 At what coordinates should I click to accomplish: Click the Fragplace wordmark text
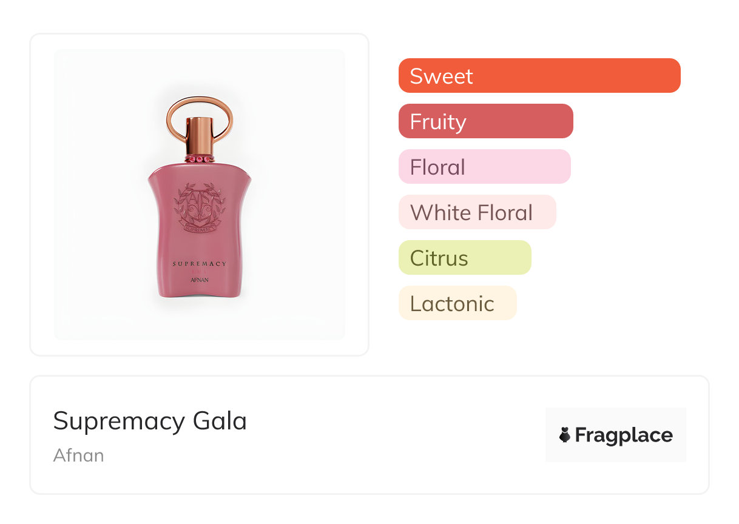(x=624, y=435)
